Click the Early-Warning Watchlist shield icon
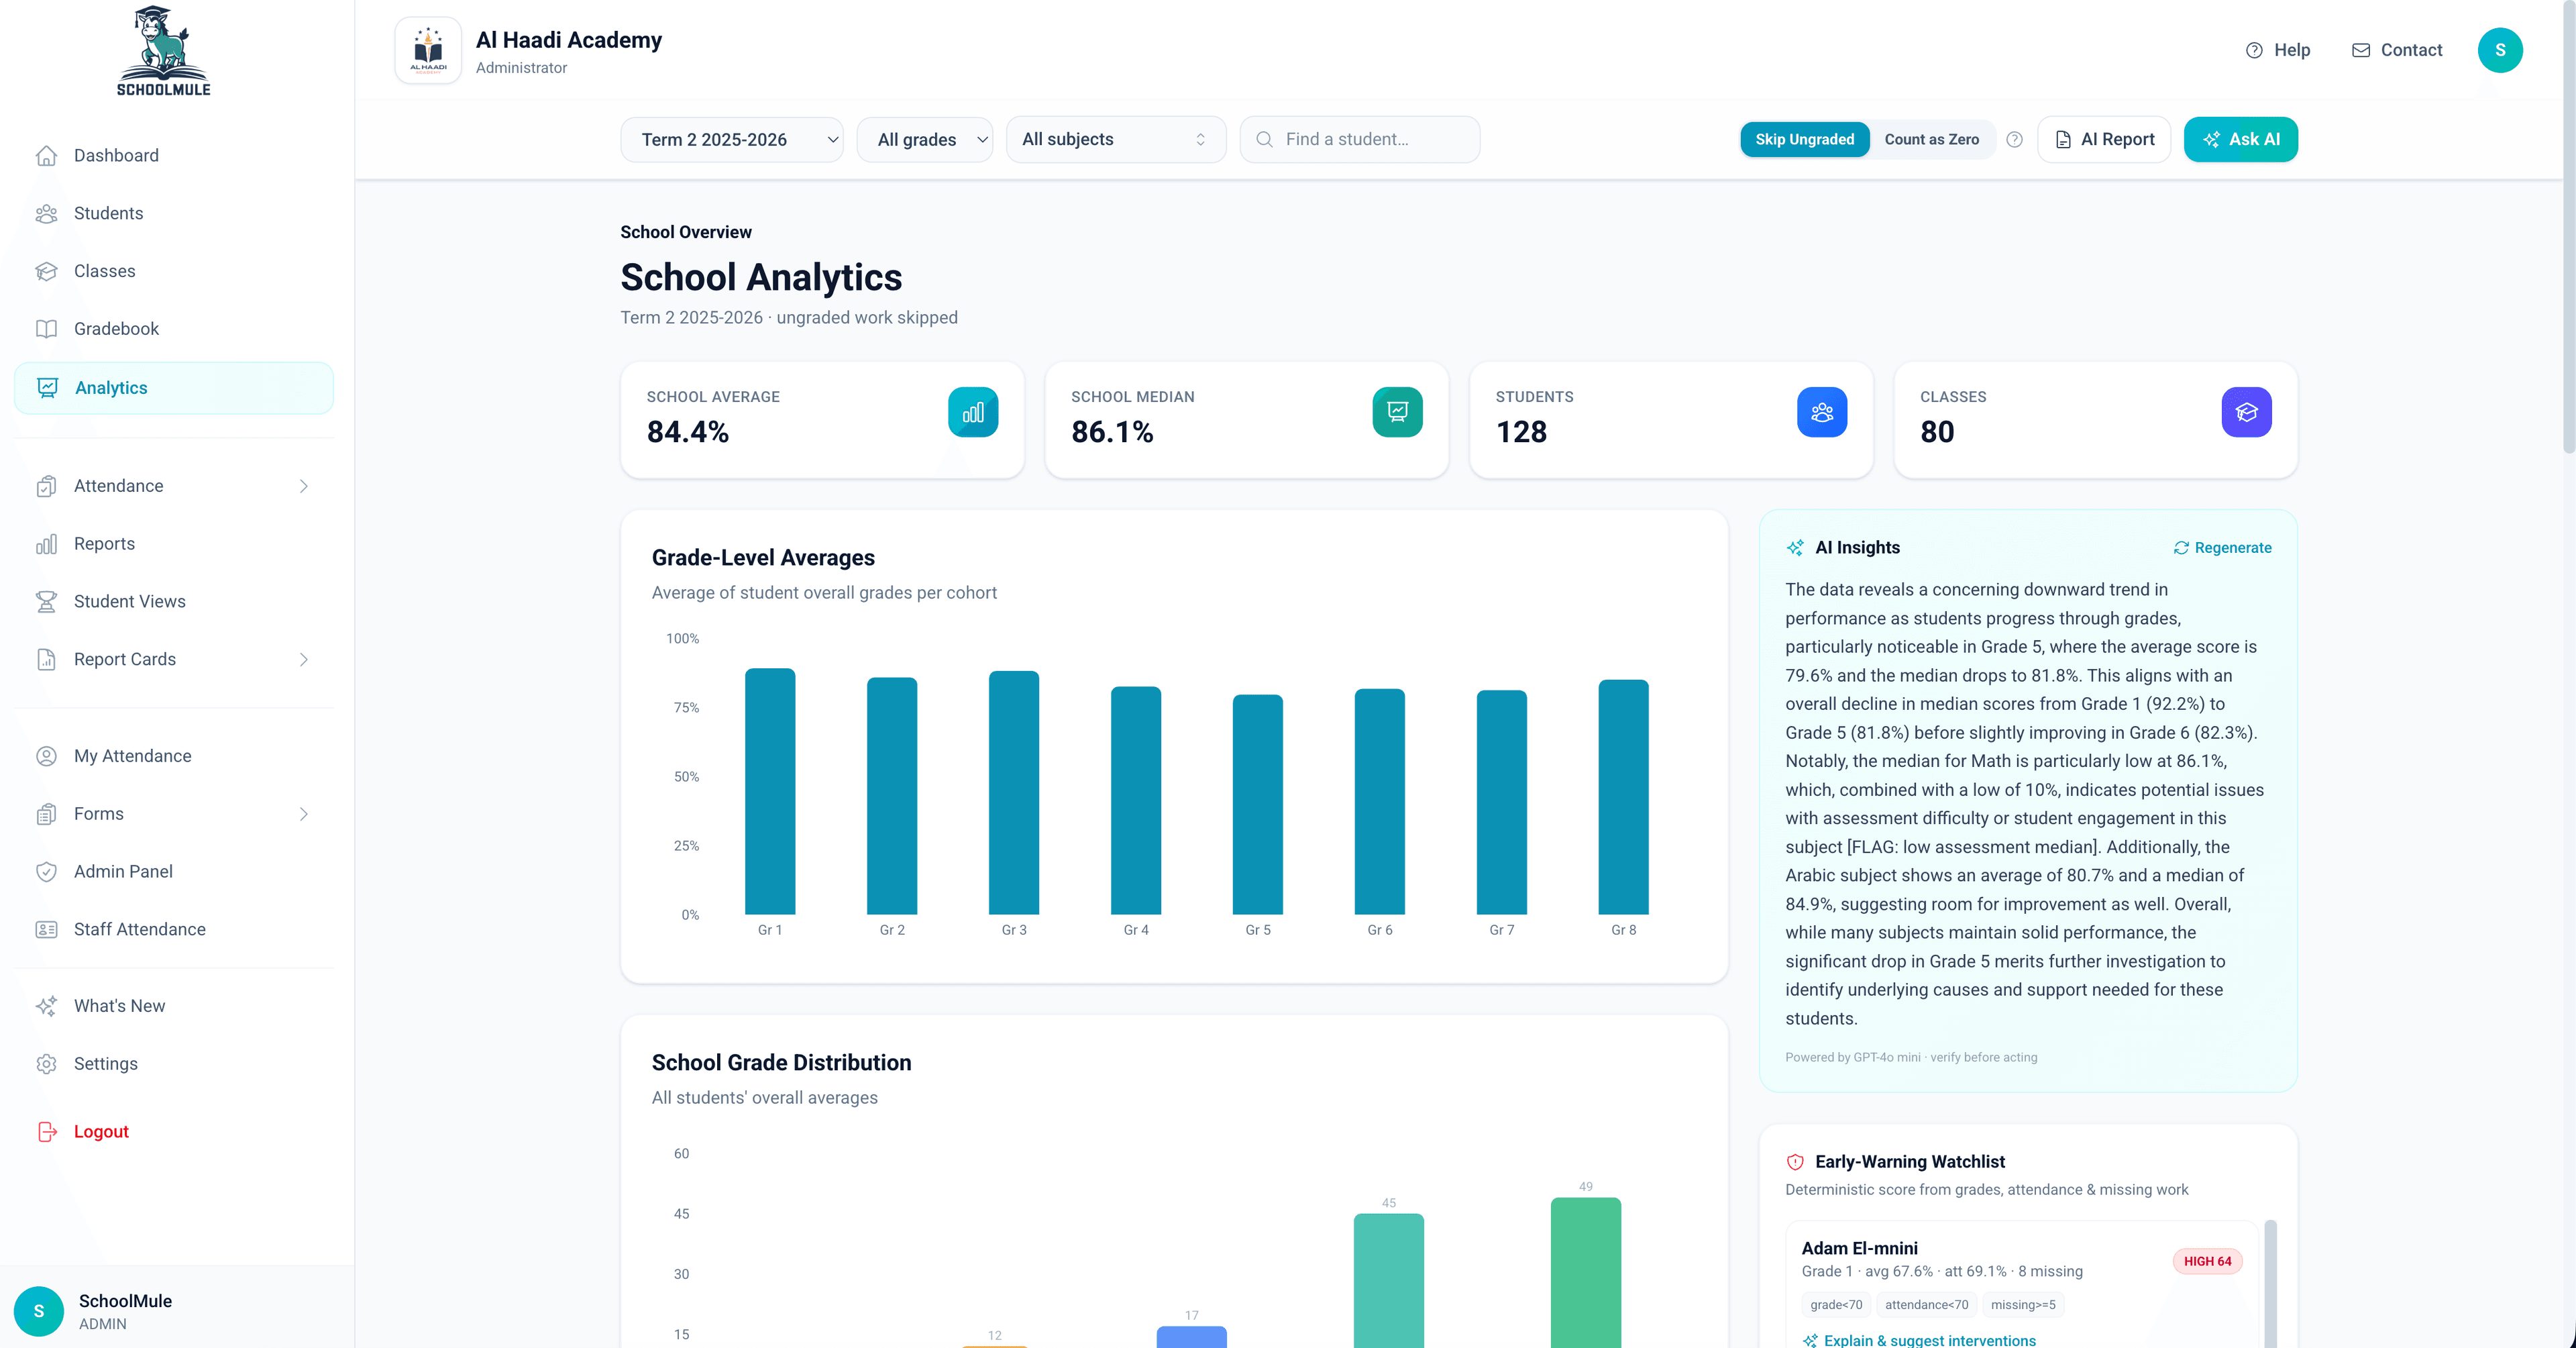This screenshot has height=1348, width=2576. (x=1795, y=1162)
